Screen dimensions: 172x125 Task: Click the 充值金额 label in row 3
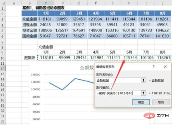[30, 19]
